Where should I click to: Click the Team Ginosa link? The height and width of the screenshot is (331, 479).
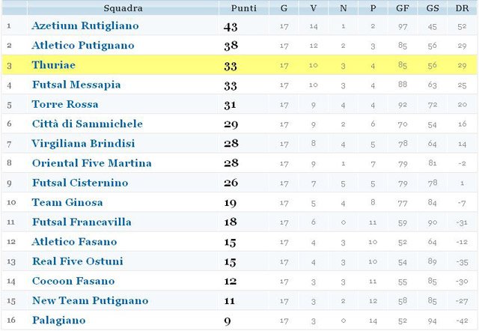tap(67, 202)
